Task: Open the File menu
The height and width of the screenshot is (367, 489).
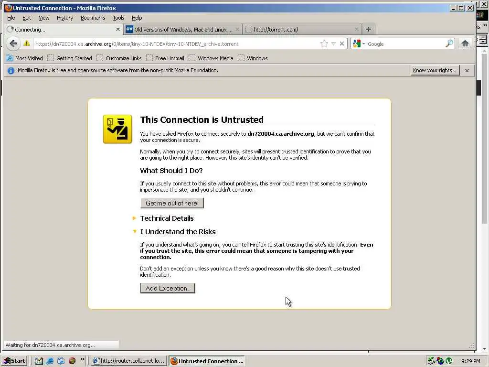Action: click(11, 18)
